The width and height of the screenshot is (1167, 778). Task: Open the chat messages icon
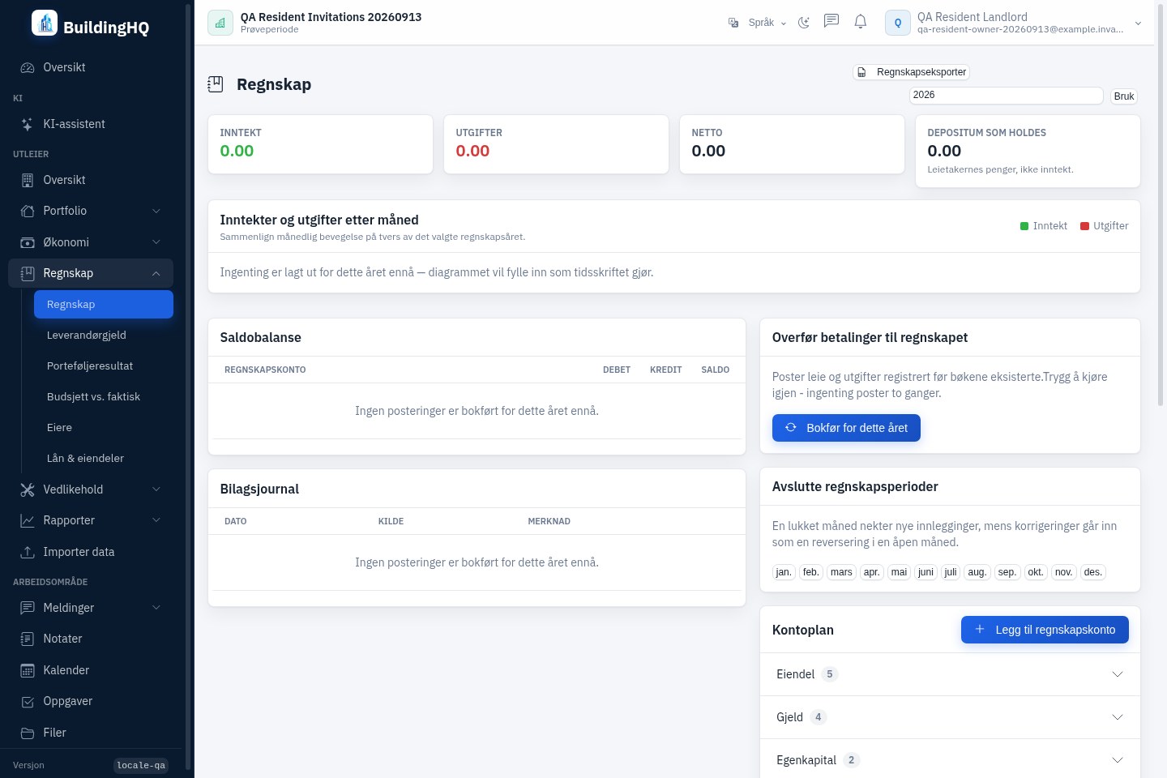click(x=831, y=22)
